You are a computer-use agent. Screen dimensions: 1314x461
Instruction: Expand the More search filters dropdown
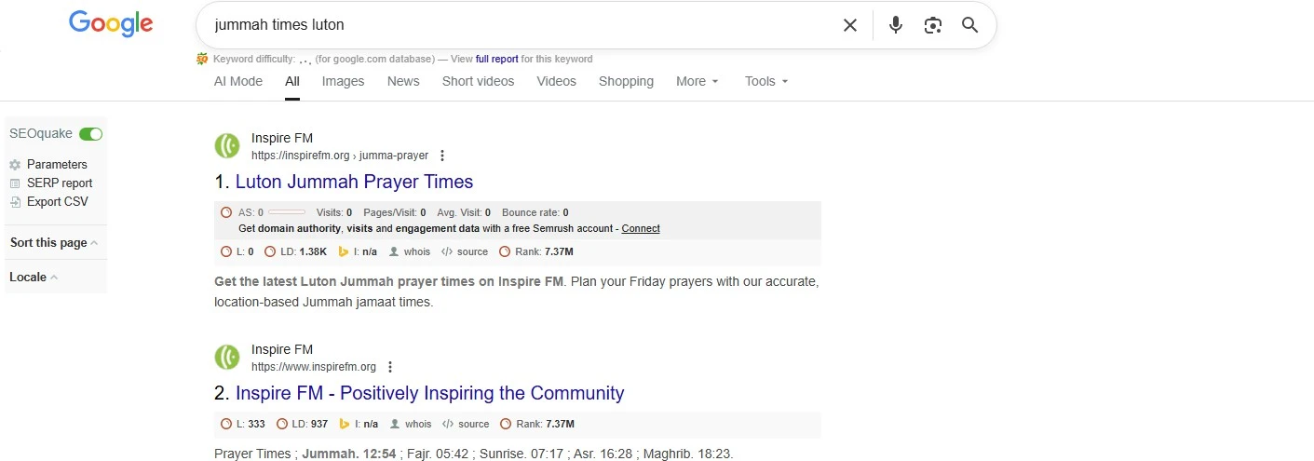click(698, 81)
